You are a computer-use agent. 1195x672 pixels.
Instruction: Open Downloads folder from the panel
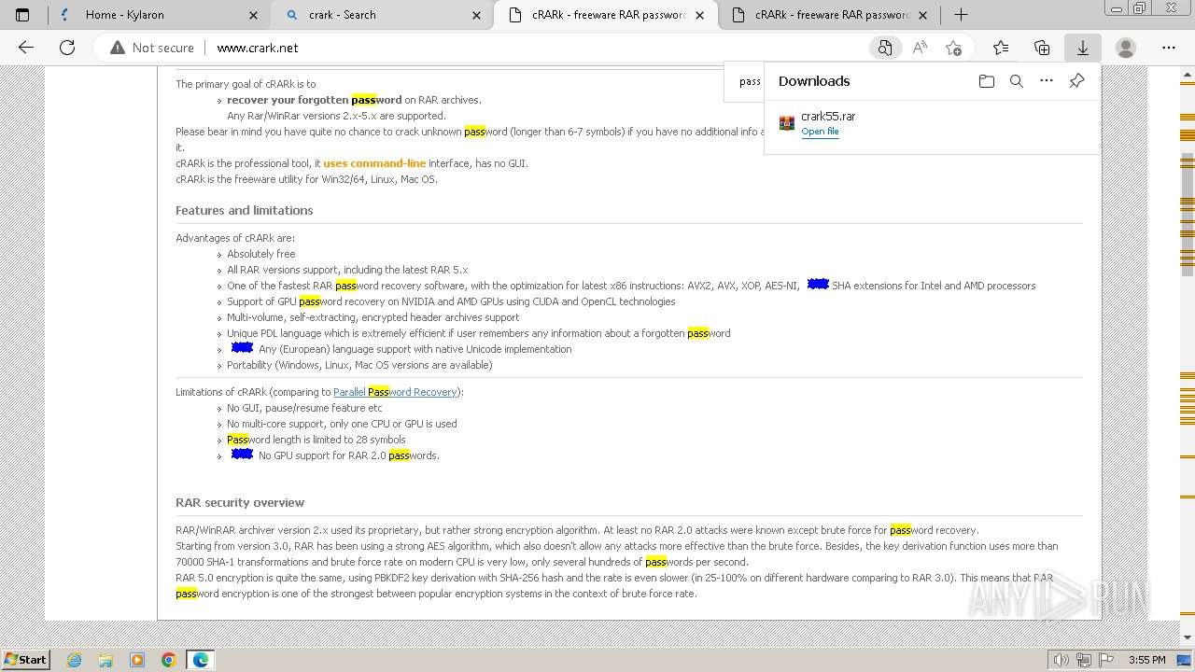pos(987,81)
